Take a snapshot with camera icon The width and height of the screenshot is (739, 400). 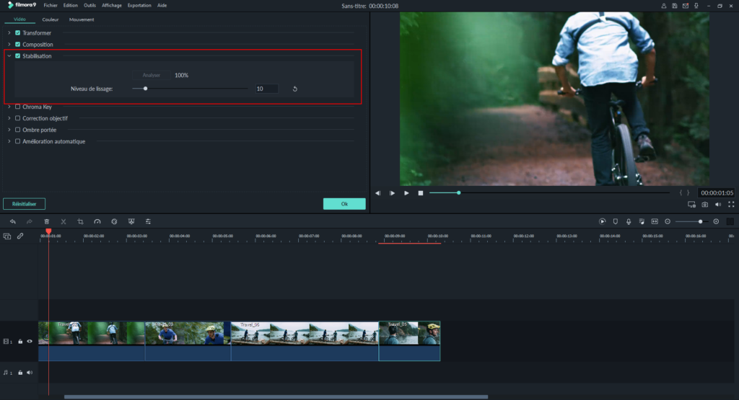tap(704, 205)
